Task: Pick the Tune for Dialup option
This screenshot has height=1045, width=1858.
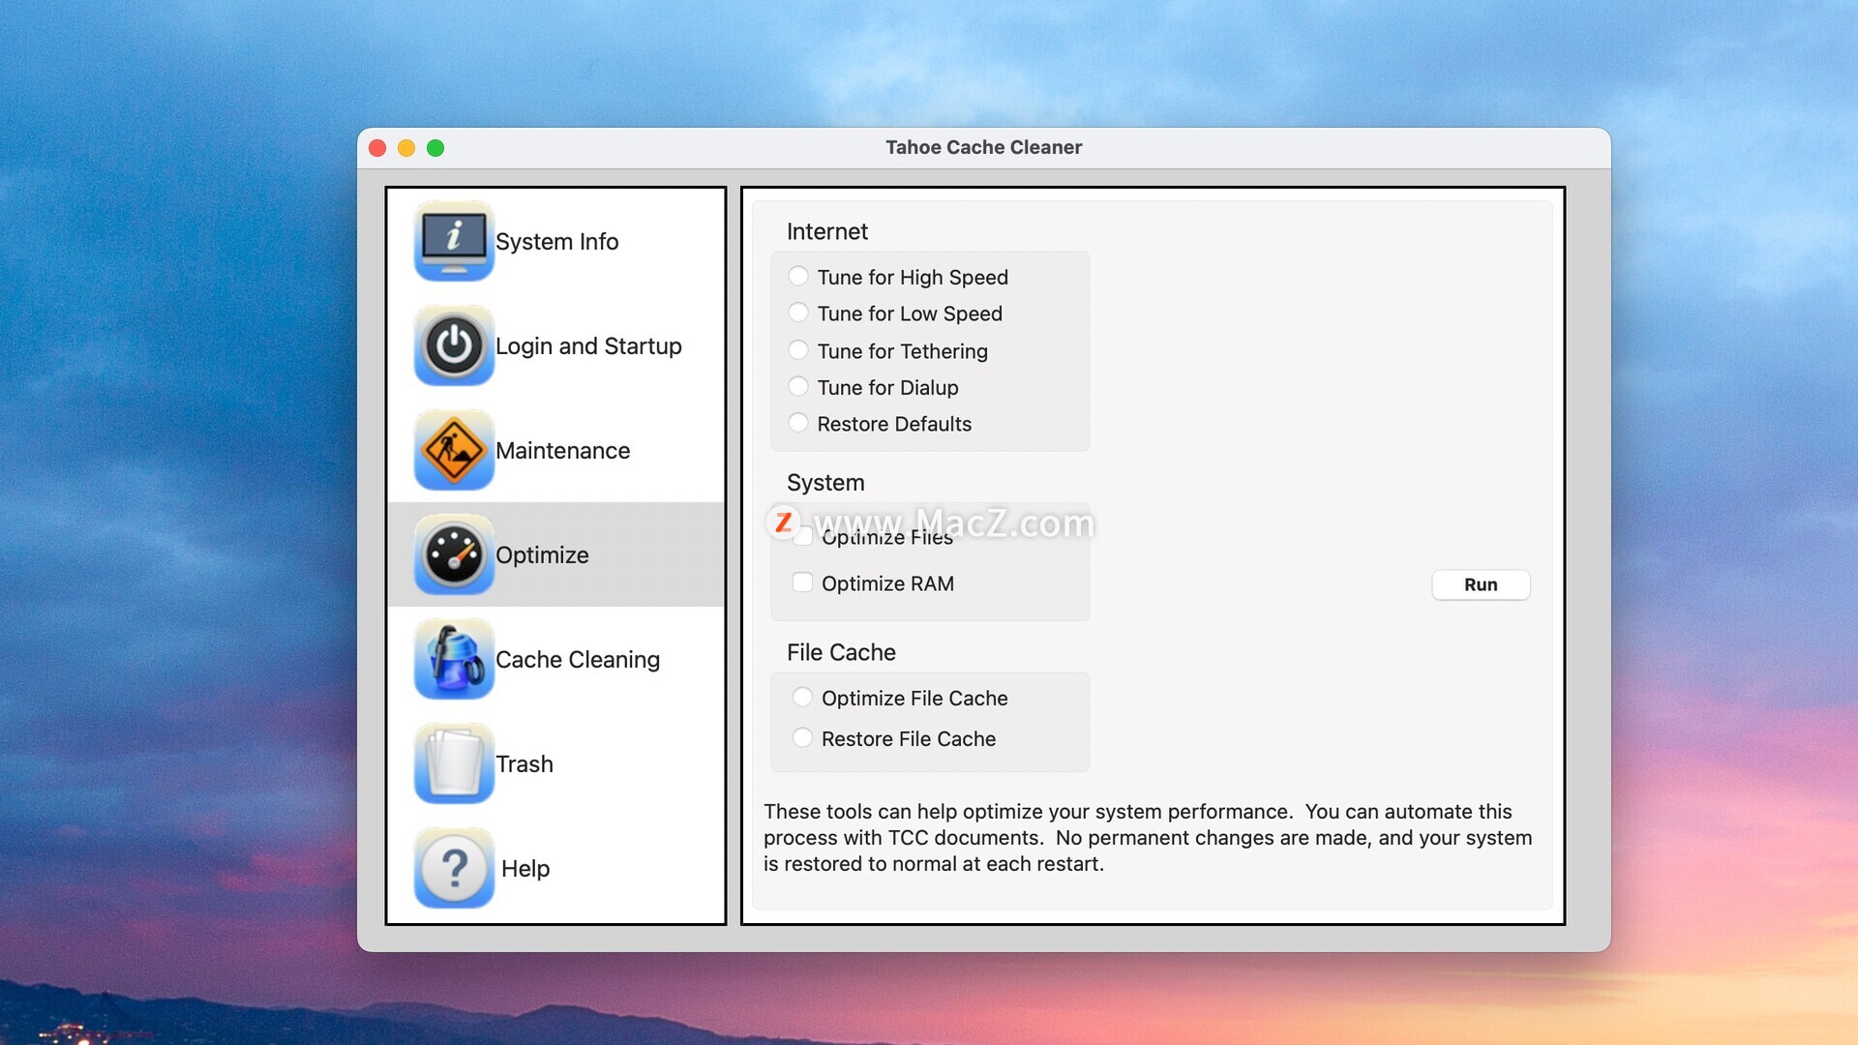Action: click(798, 387)
